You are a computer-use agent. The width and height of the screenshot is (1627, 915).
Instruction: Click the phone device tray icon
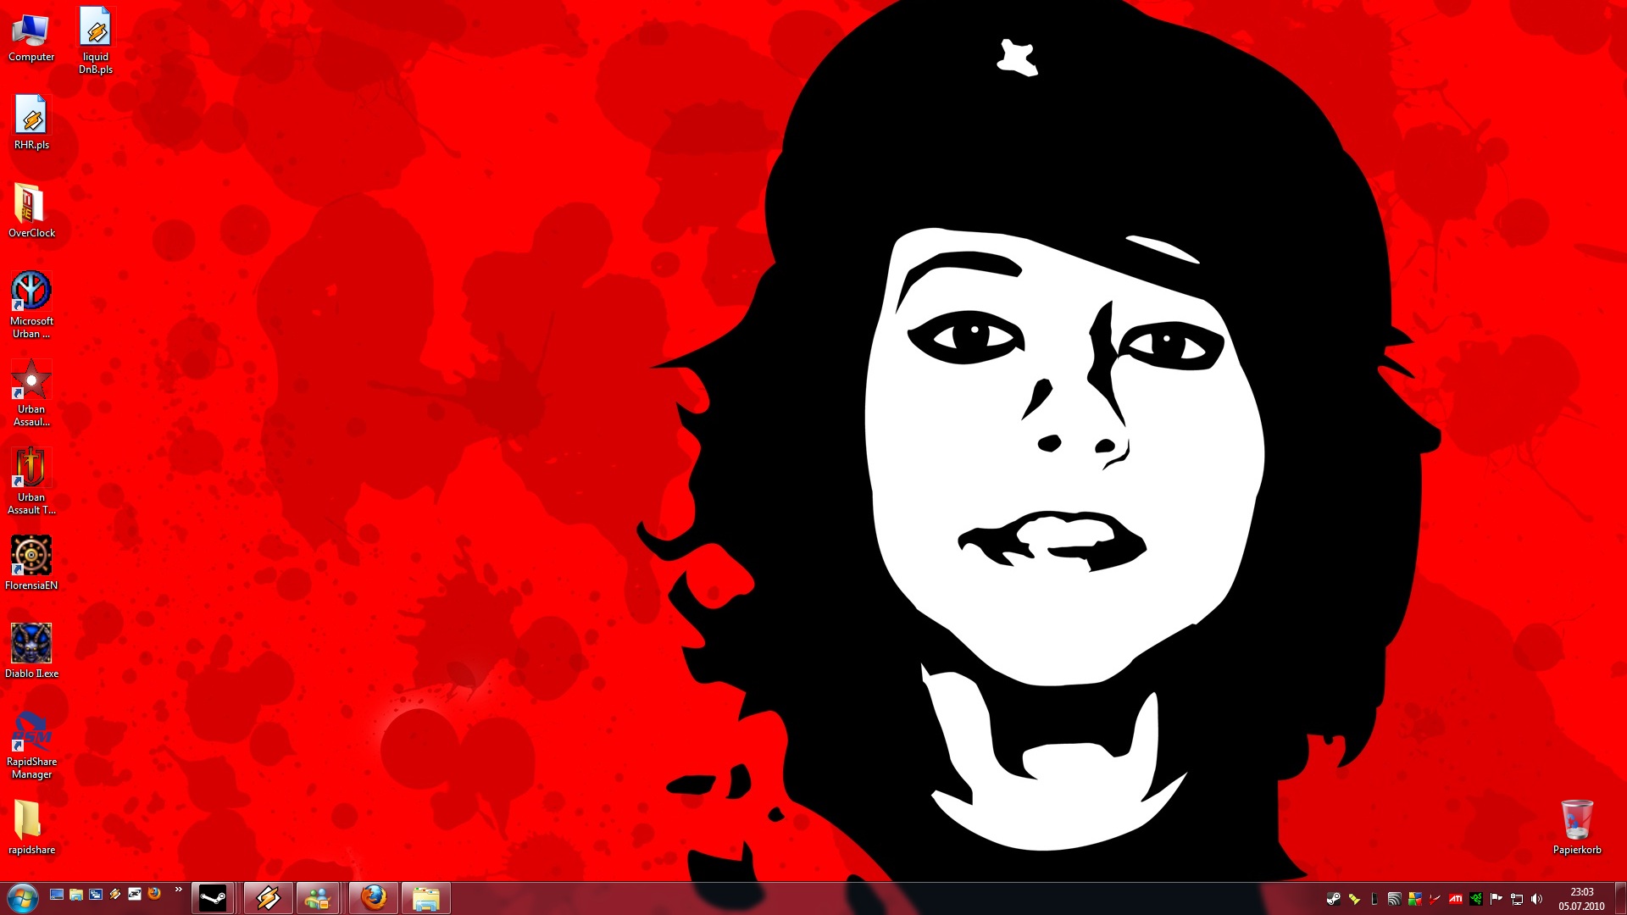(1374, 899)
